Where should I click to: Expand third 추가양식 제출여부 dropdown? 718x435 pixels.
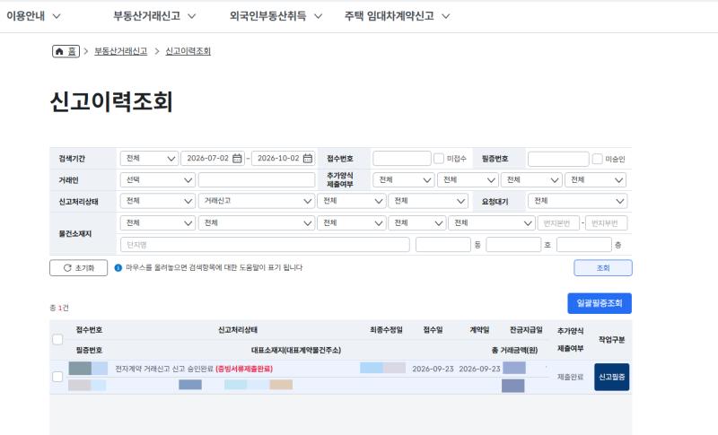tap(531, 179)
